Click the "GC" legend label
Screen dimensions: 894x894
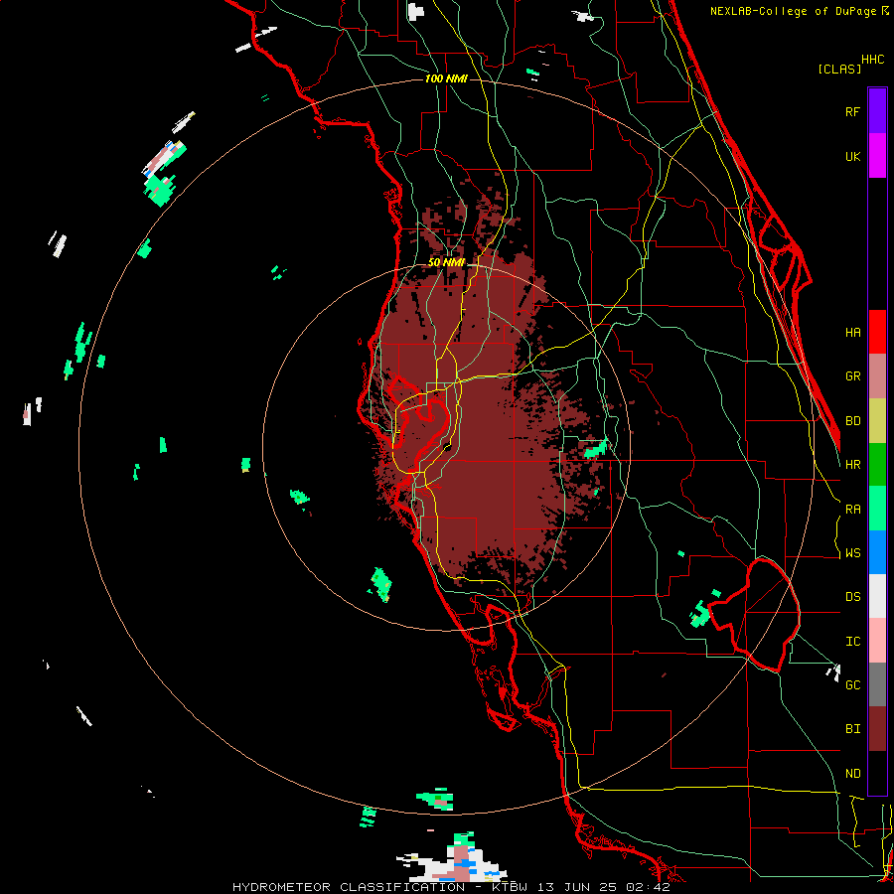(852, 685)
